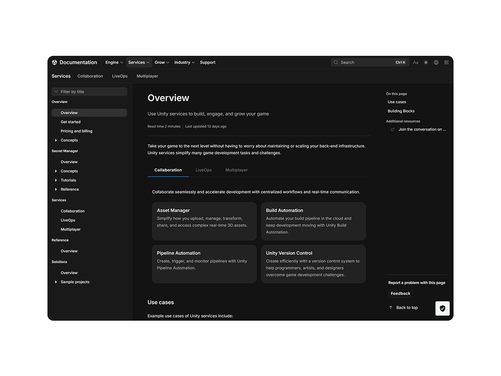Jump to the Use cases section link
Screen dimensions: 501x376
[397, 102]
